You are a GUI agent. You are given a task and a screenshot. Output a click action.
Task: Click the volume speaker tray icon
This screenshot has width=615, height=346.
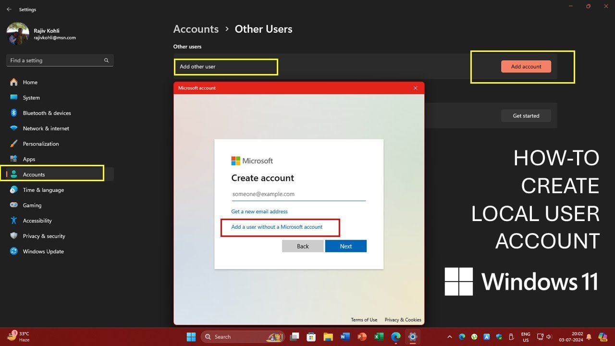(x=550, y=337)
